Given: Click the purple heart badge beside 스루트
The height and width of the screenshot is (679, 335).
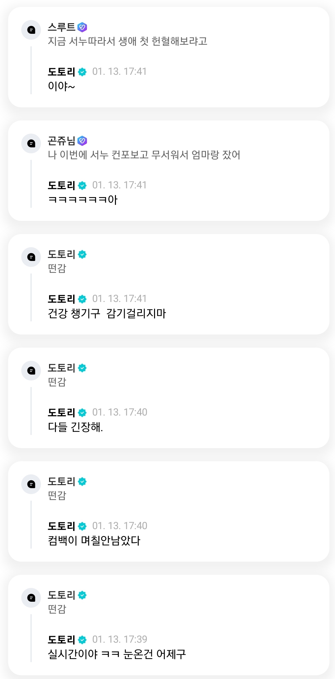Looking at the screenshot, I should pos(82,28).
